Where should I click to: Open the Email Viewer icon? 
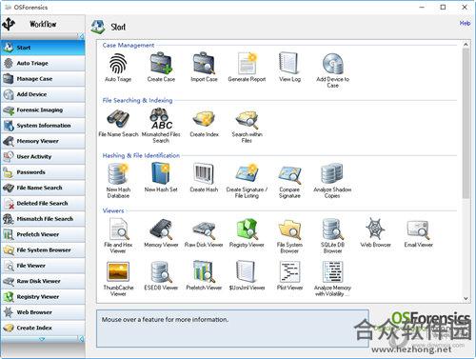tap(418, 229)
